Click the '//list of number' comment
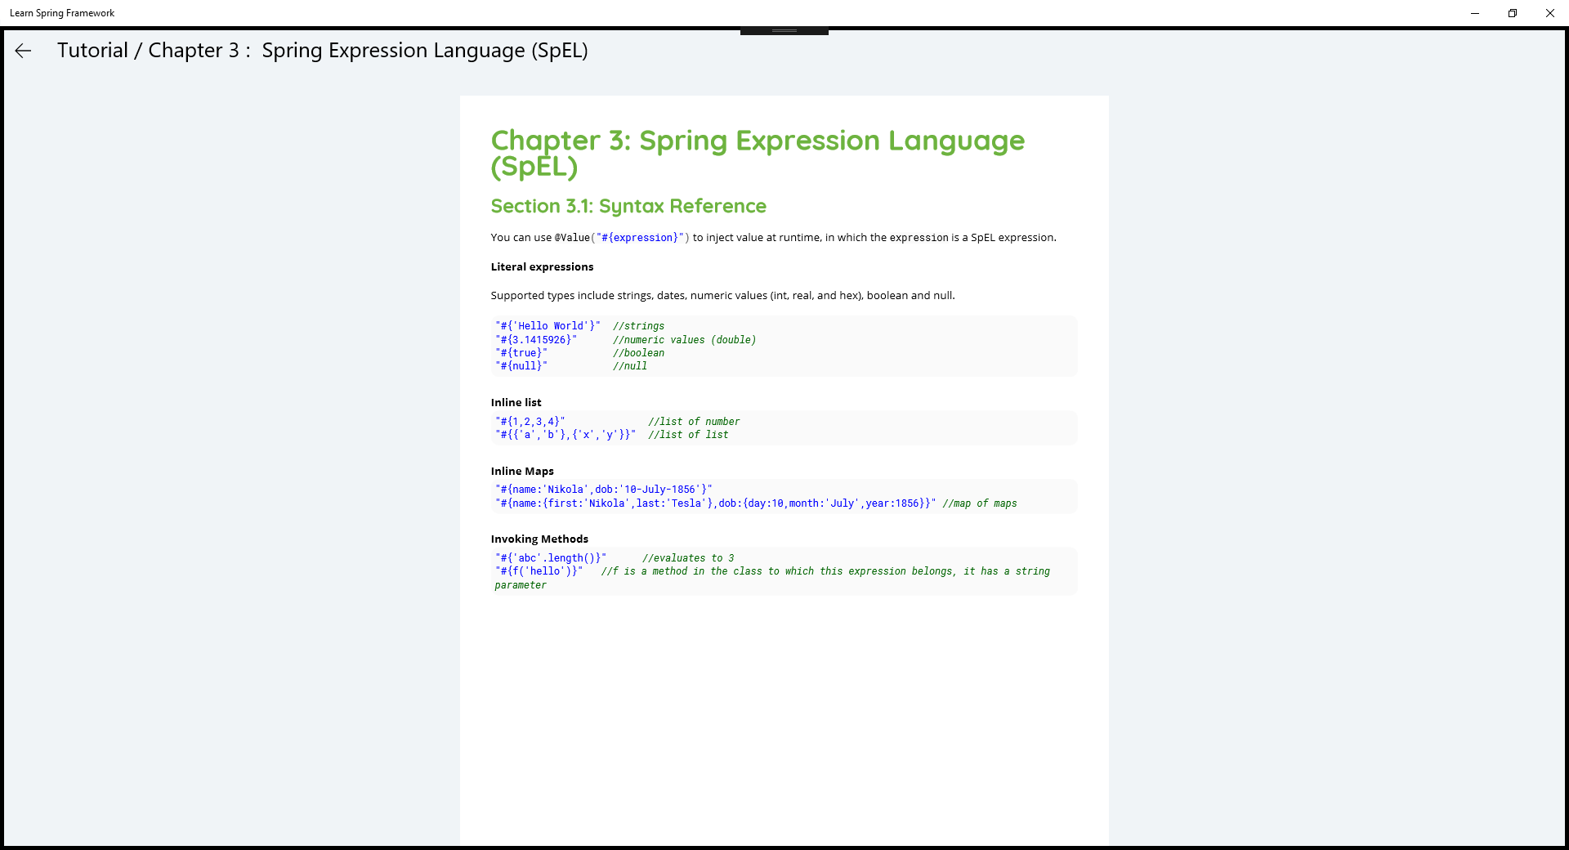Viewport: 1569px width, 850px height. [x=694, y=422]
